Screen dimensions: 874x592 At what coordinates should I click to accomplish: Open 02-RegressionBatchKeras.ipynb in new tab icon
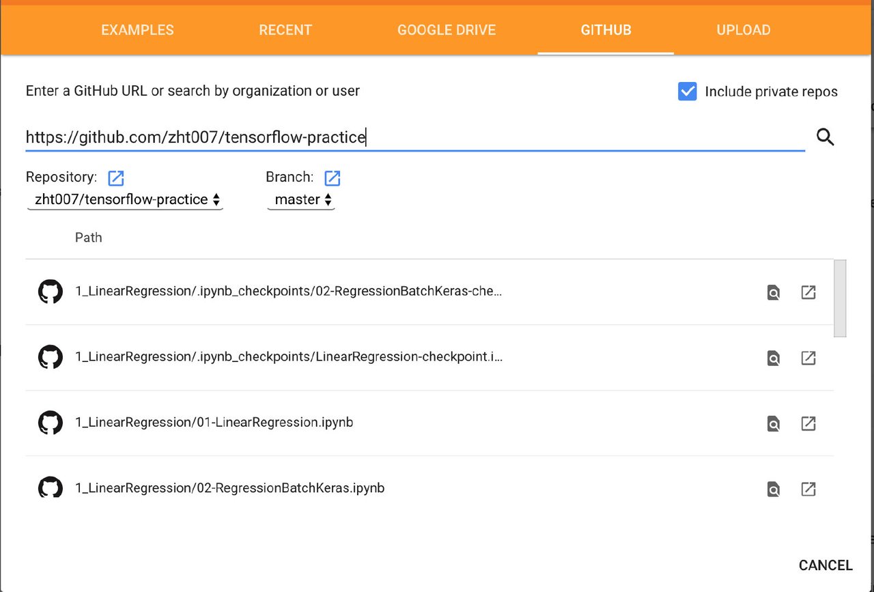pyautogui.click(x=808, y=489)
